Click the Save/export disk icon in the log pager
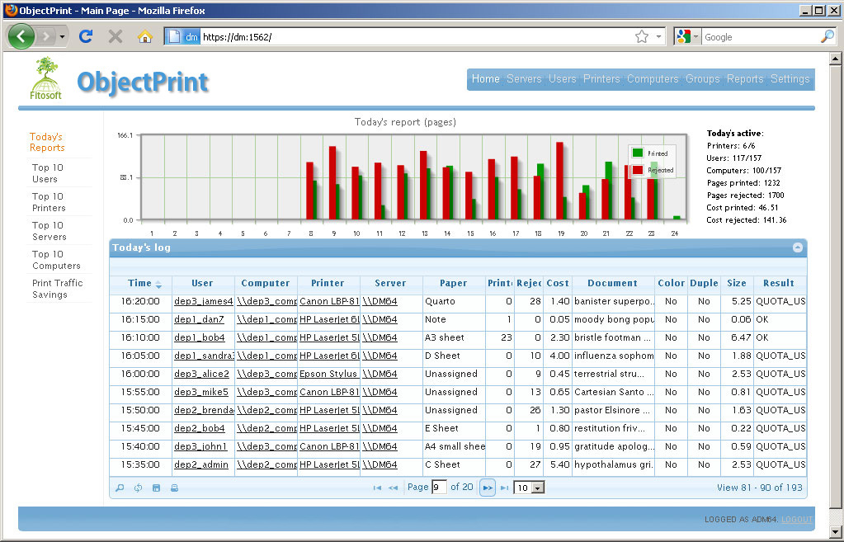Viewport: 844px width, 542px height. (156, 488)
